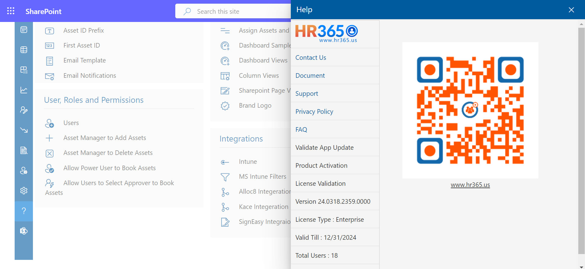The width and height of the screenshot is (585, 269).
Task: Click the Select Approver user icon
Action: pos(49,183)
